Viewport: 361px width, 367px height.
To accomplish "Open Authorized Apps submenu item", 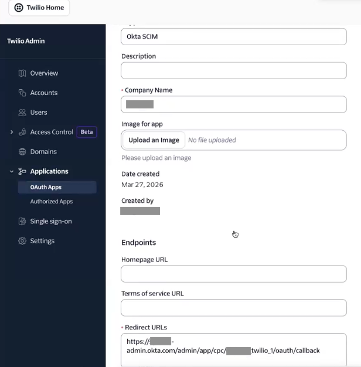I will pyautogui.click(x=52, y=201).
